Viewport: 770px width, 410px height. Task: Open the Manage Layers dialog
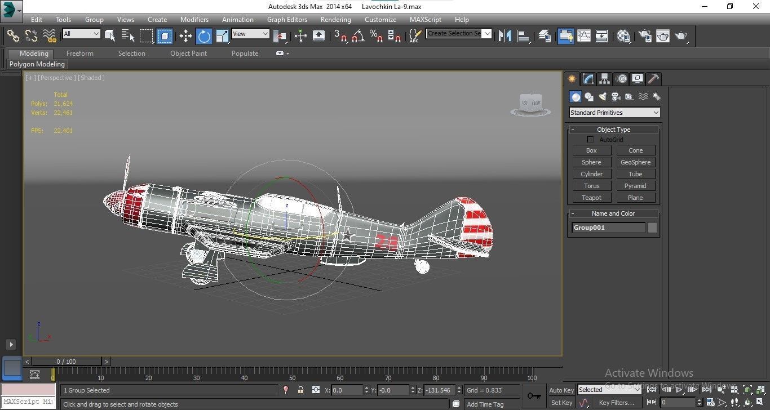[545, 36]
